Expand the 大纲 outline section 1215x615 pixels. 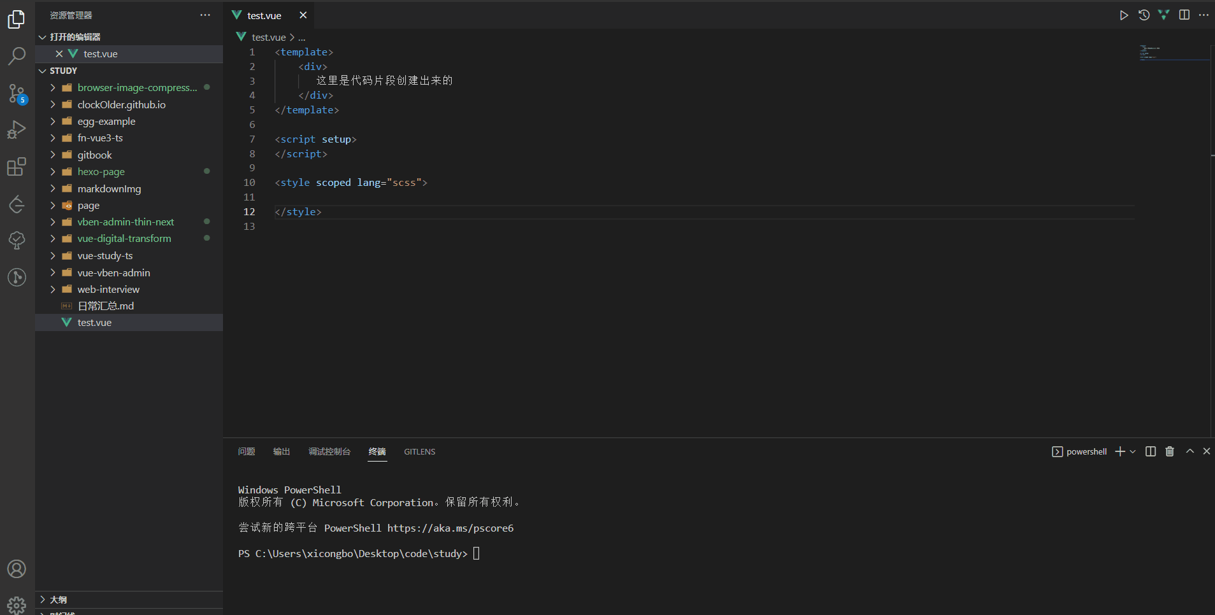pos(129,600)
